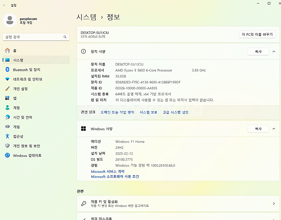This screenshot has width=281, height=220.
Task: Click the back arrow in title bar
Action: (5, 5)
